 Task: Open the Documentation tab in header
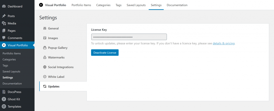pyautogui.click(x=177, y=5)
